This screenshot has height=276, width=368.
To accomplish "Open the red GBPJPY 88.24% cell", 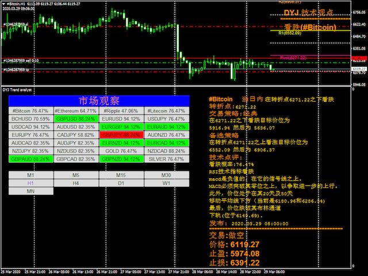I will click(121, 135).
